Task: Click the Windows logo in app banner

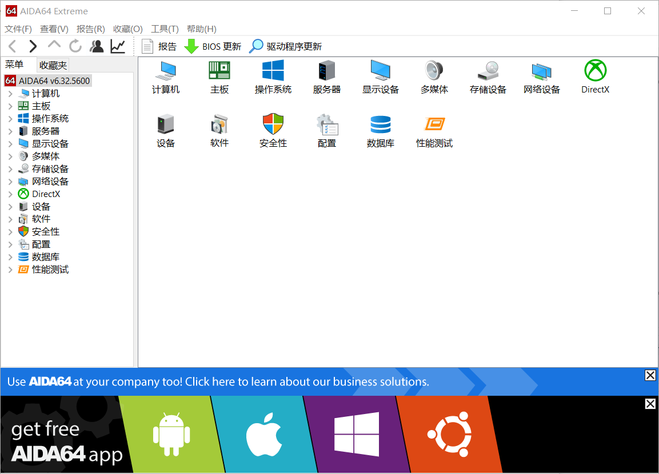Action: click(x=357, y=435)
